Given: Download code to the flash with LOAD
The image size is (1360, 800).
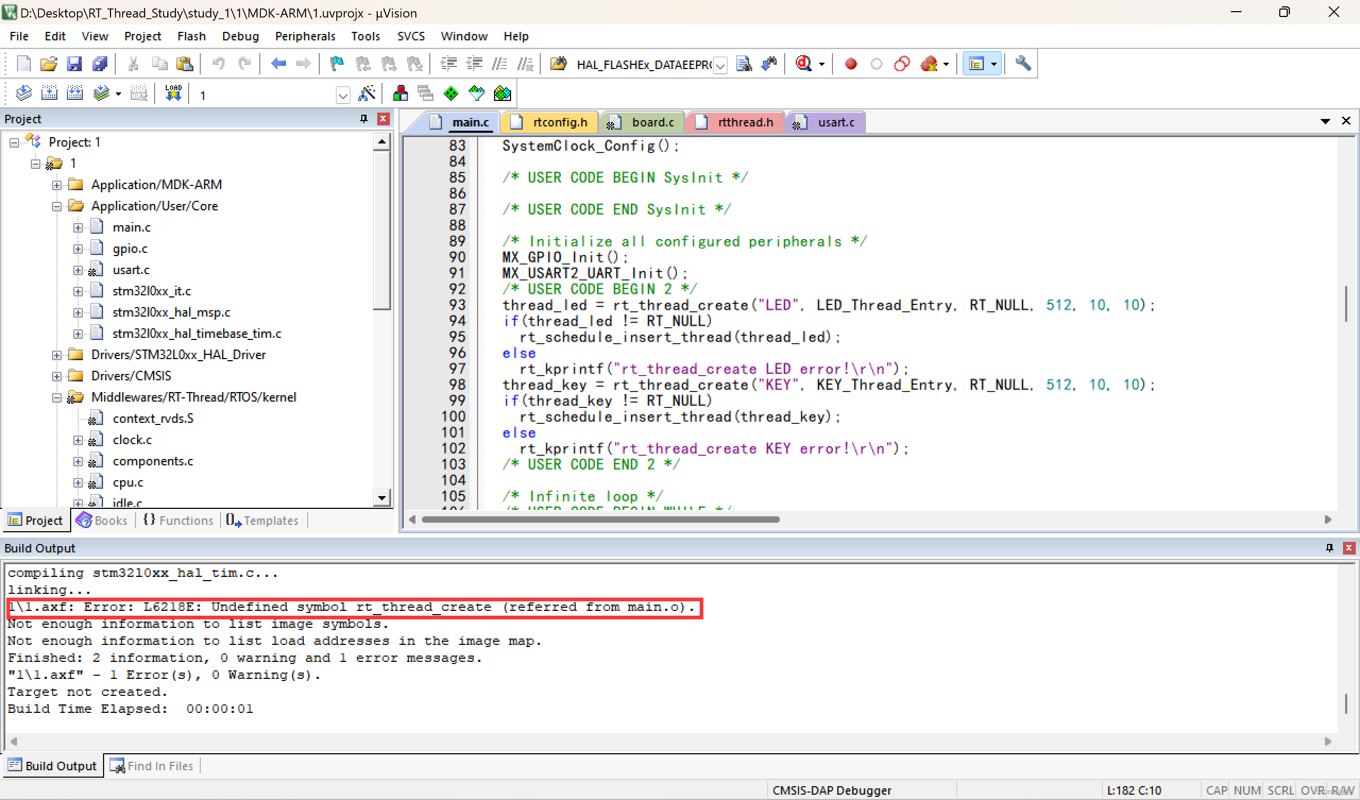Looking at the screenshot, I should [173, 93].
